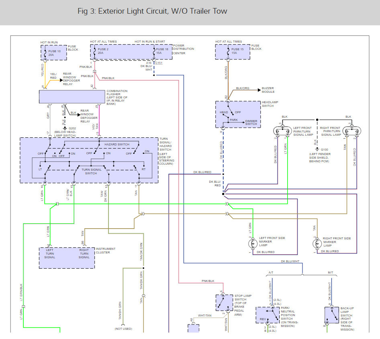Click the 'REV' label in park/neutral switch

(x=263, y=319)
